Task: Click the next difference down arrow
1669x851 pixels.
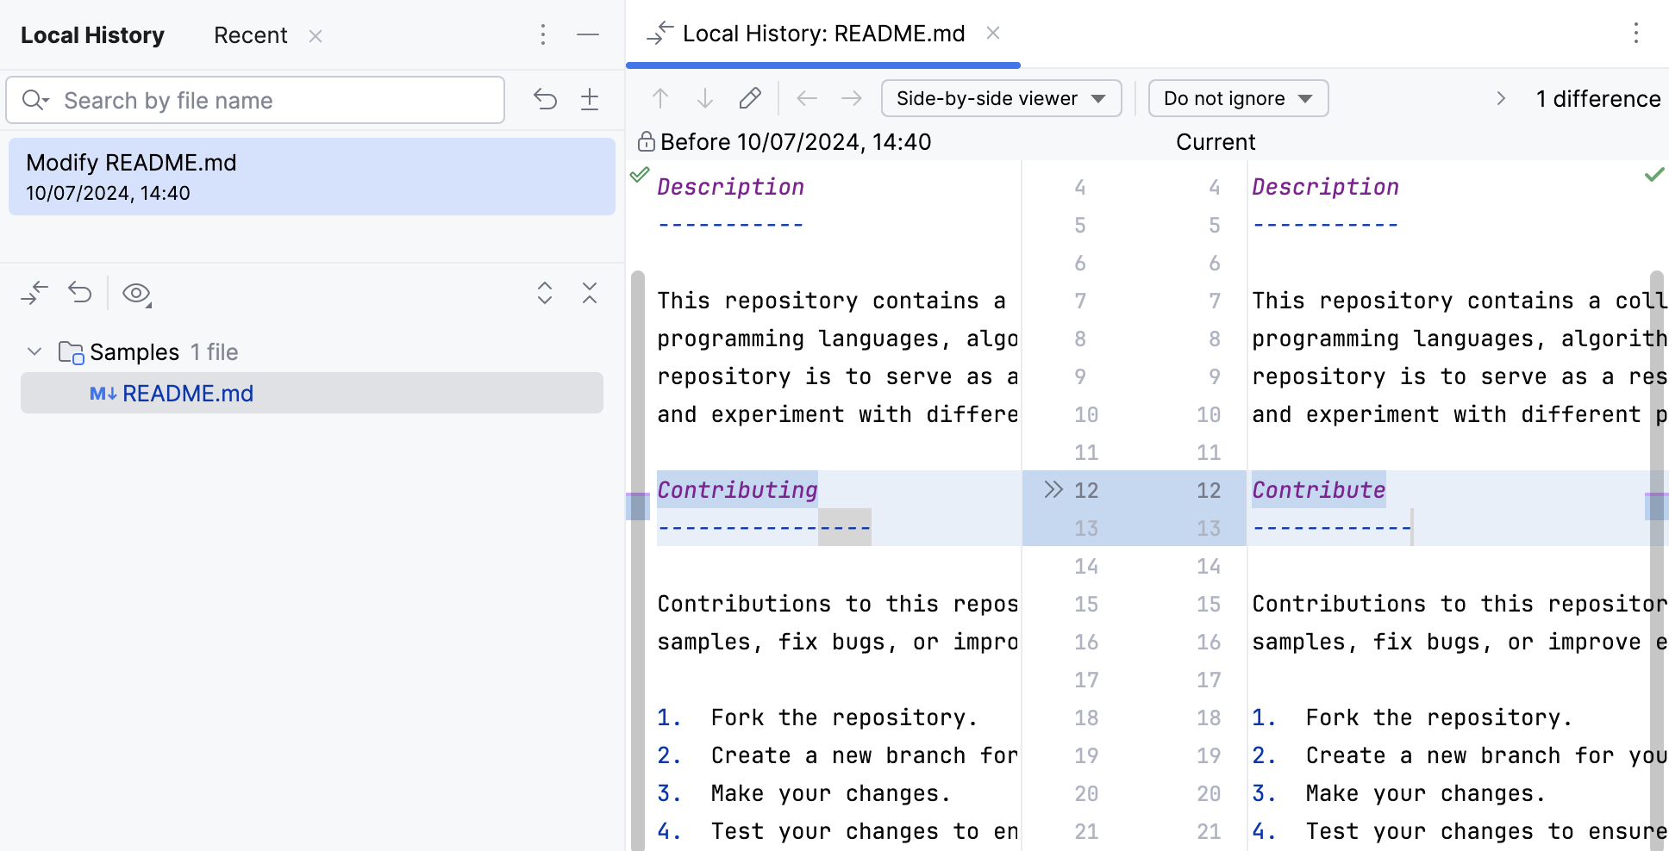Action: pos(705,98)
